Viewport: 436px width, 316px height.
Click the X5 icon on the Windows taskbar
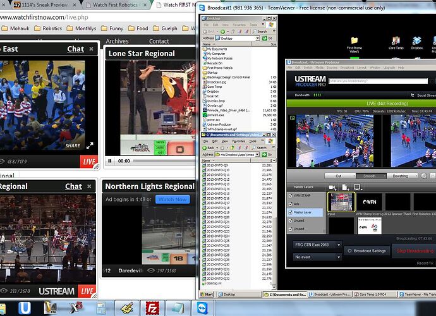(76, 308)
